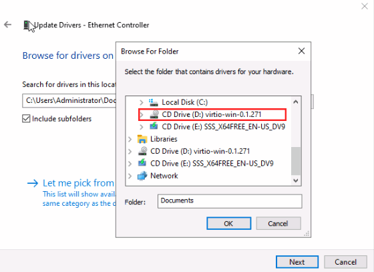The height and width of the screenshot is (272, 374).
Task: Toggle the Include subfolders checkbox
Action: point(26,118)
